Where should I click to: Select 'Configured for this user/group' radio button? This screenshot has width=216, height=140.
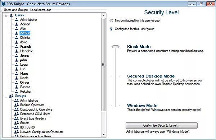click(x=111, y=29)
